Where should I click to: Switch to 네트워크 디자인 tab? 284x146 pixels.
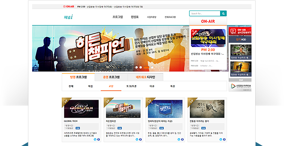coord(145,77)
